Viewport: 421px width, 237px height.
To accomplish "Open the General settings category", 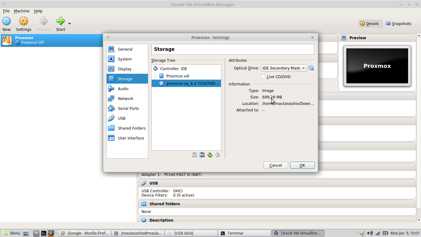I will coord(127,49).
